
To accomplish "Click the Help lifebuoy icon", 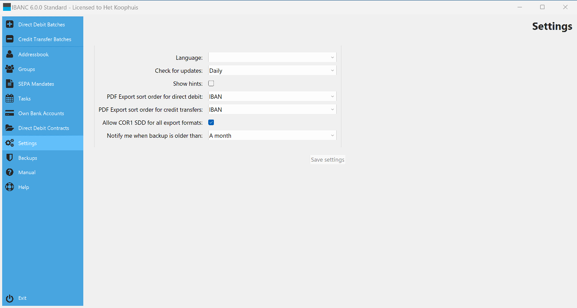I will click(10, 187).
